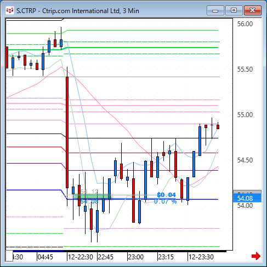This screenshot has height=267, width=267.
Task: Click the blue 54.08 order price label
Action: point(89,201)
